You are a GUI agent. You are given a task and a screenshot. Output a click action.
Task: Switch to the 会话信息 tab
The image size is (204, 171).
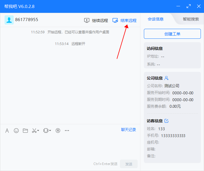(x=156, y=19)
